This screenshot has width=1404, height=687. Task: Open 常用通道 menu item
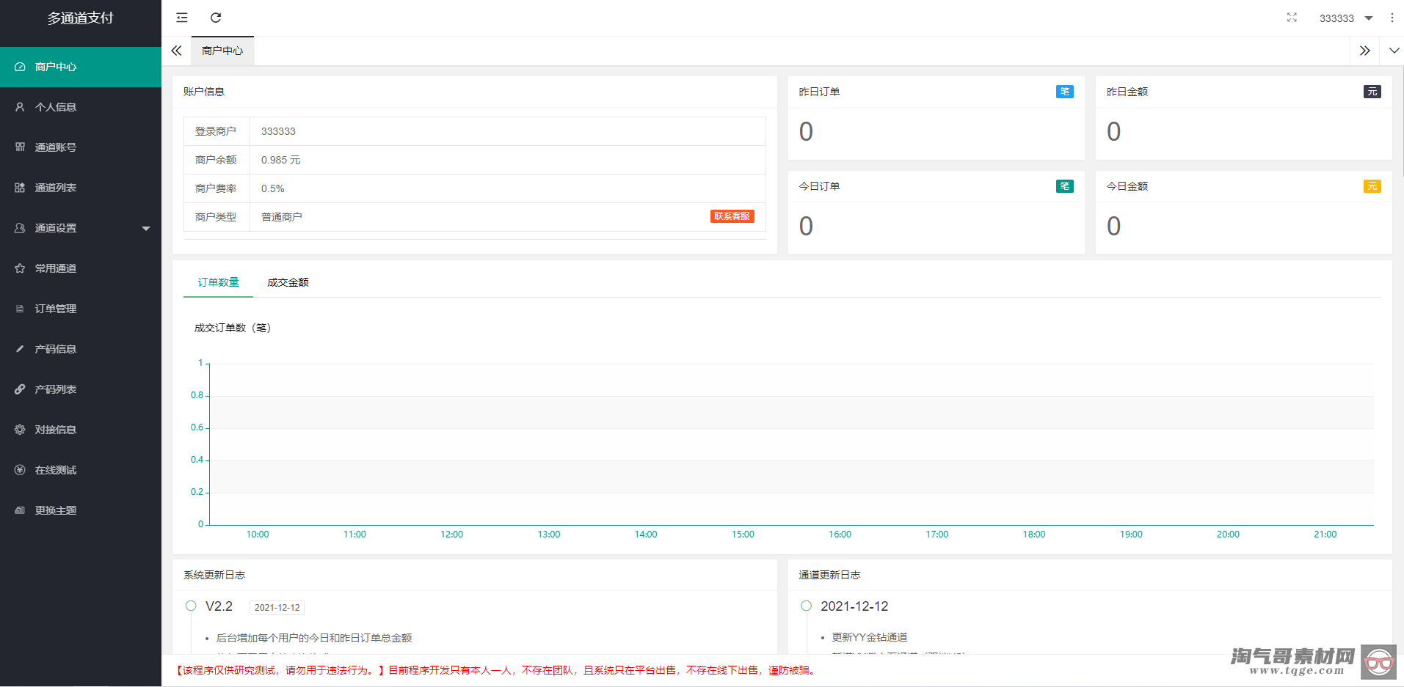pyautogui.click(x=81, y=268)
